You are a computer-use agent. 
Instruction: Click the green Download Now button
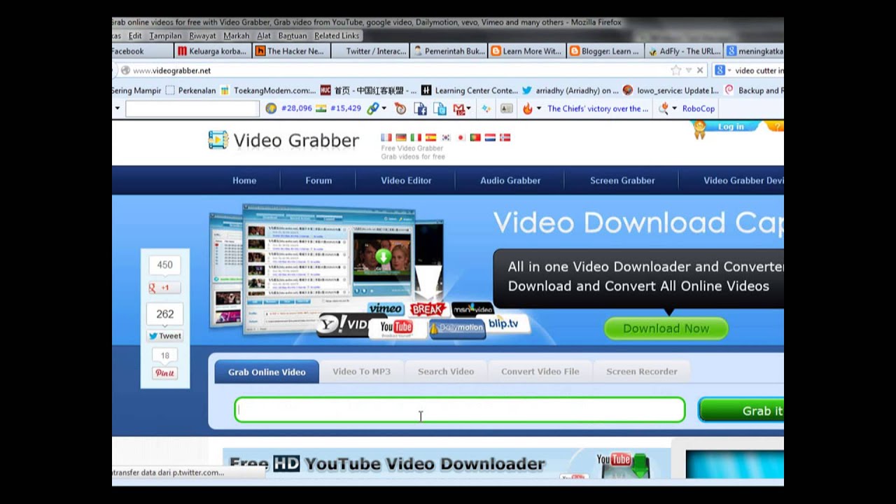[x=666, y=328]
